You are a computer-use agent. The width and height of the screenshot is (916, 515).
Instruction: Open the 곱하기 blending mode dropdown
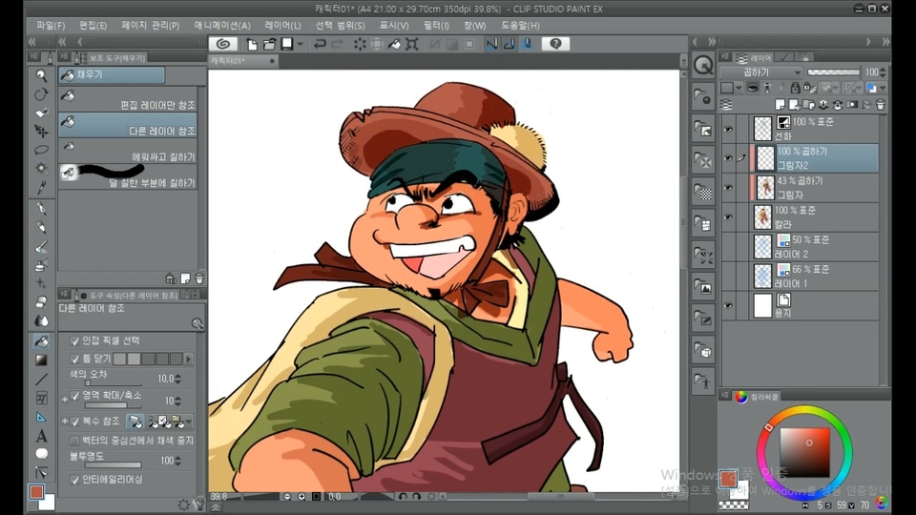pyautogui.click(x=761, y=72)
